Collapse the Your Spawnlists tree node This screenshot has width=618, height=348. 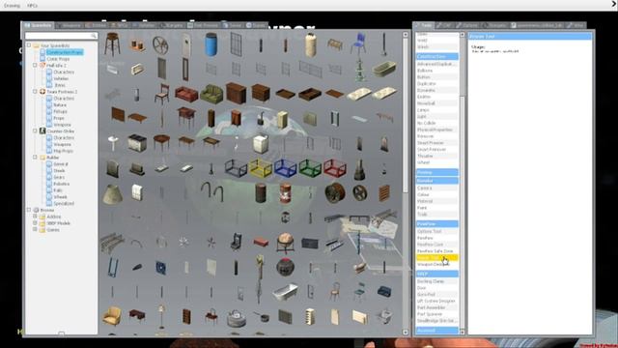29,45
